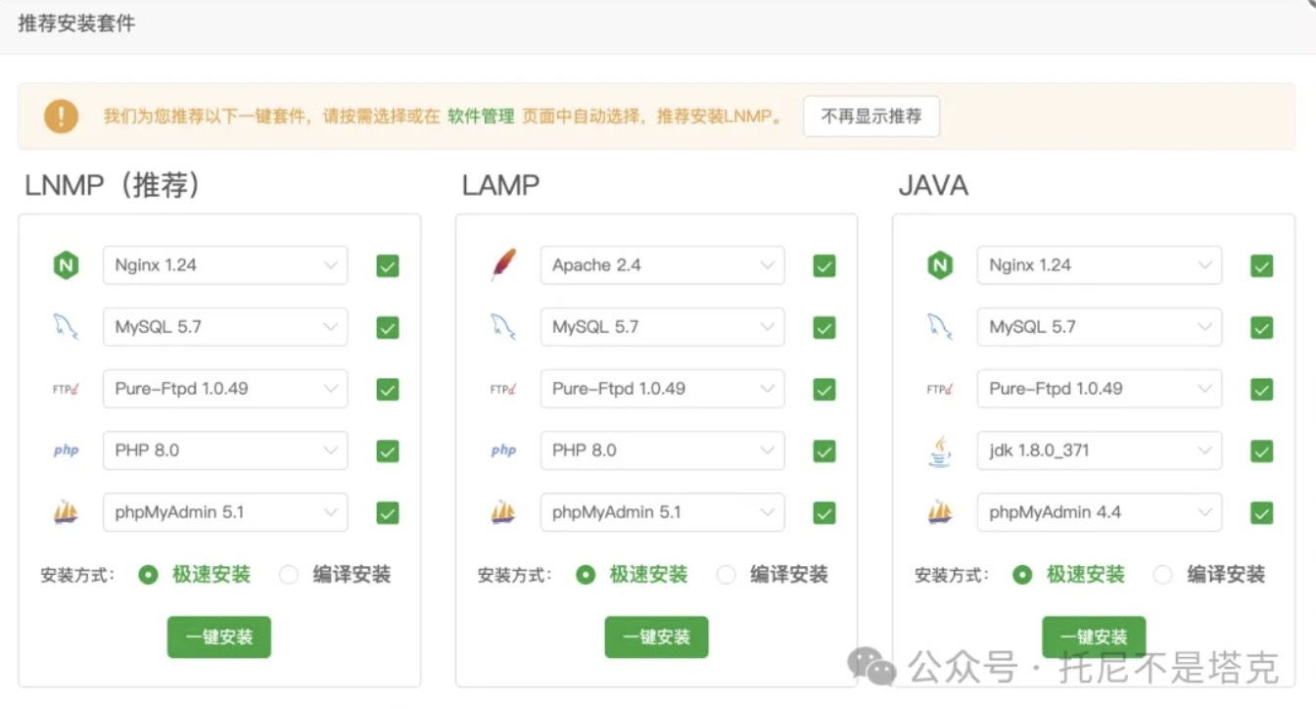Click the FTPd icon in JAVA column
The height and width of the screenshot is (709, 1316).
click(x=940, y=389)
